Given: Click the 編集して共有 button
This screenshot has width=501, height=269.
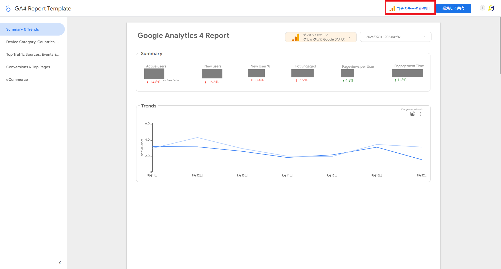Looking at the screenshot, I should click(453, 8).
